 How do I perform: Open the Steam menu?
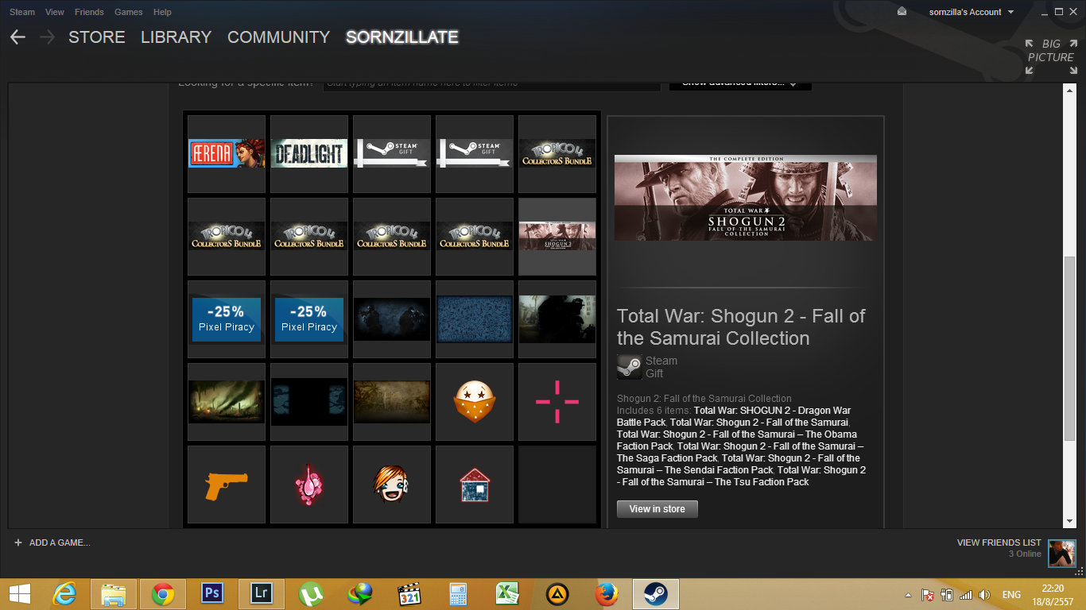tap(22, 12)
